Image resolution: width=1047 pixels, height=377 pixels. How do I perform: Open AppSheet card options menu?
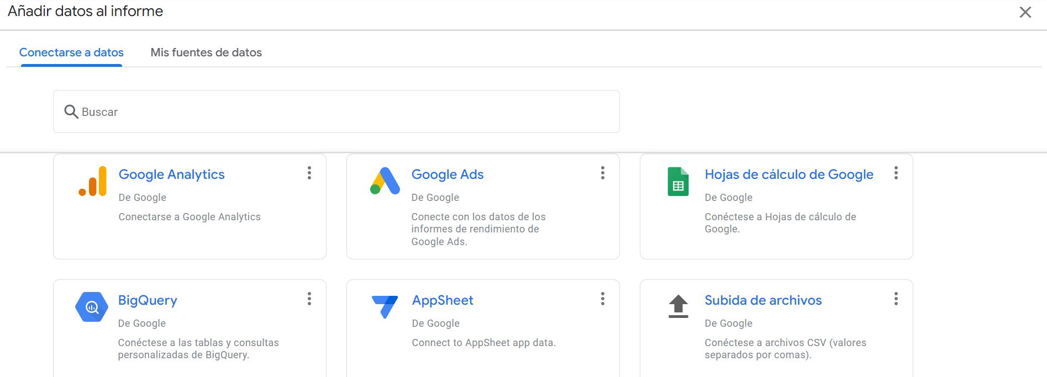[603, 299]
